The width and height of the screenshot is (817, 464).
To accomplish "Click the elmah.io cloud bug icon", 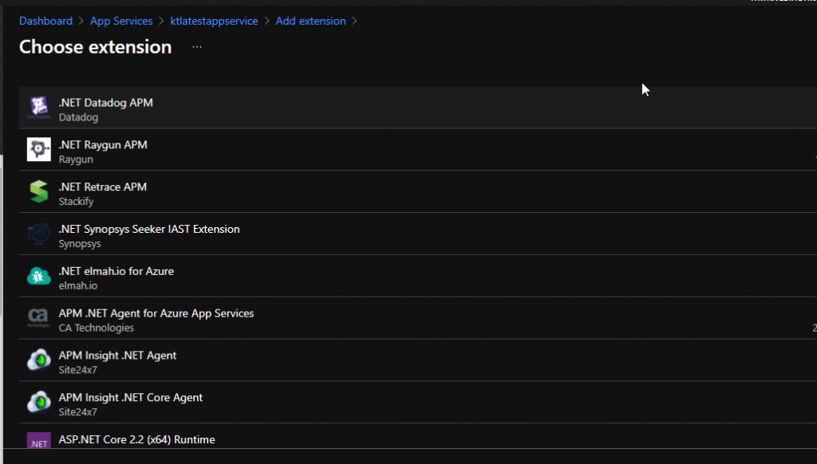I will pyautogui.click(x=39, y=276).
